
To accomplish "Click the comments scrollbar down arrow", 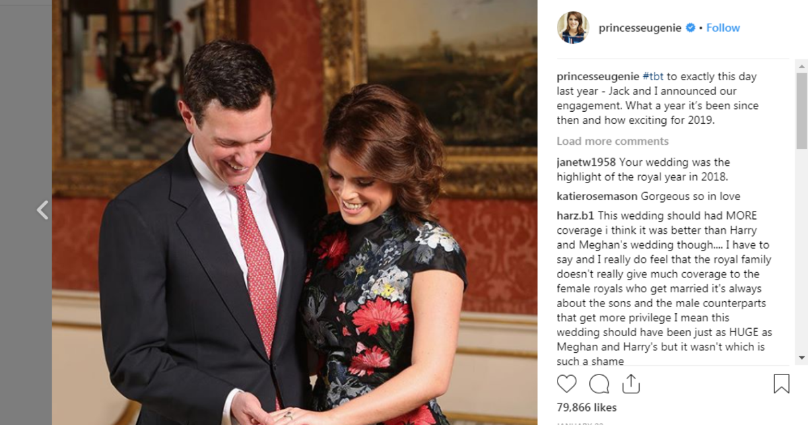I will pyautogui.click(x=801, y=358).
